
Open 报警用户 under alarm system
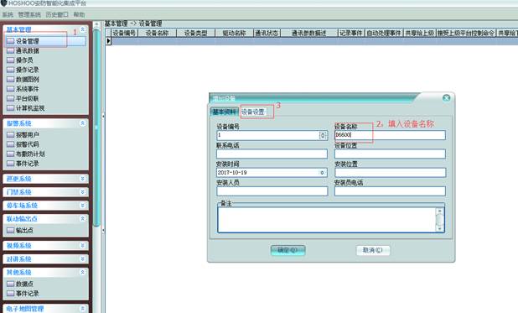click(27, 134)
